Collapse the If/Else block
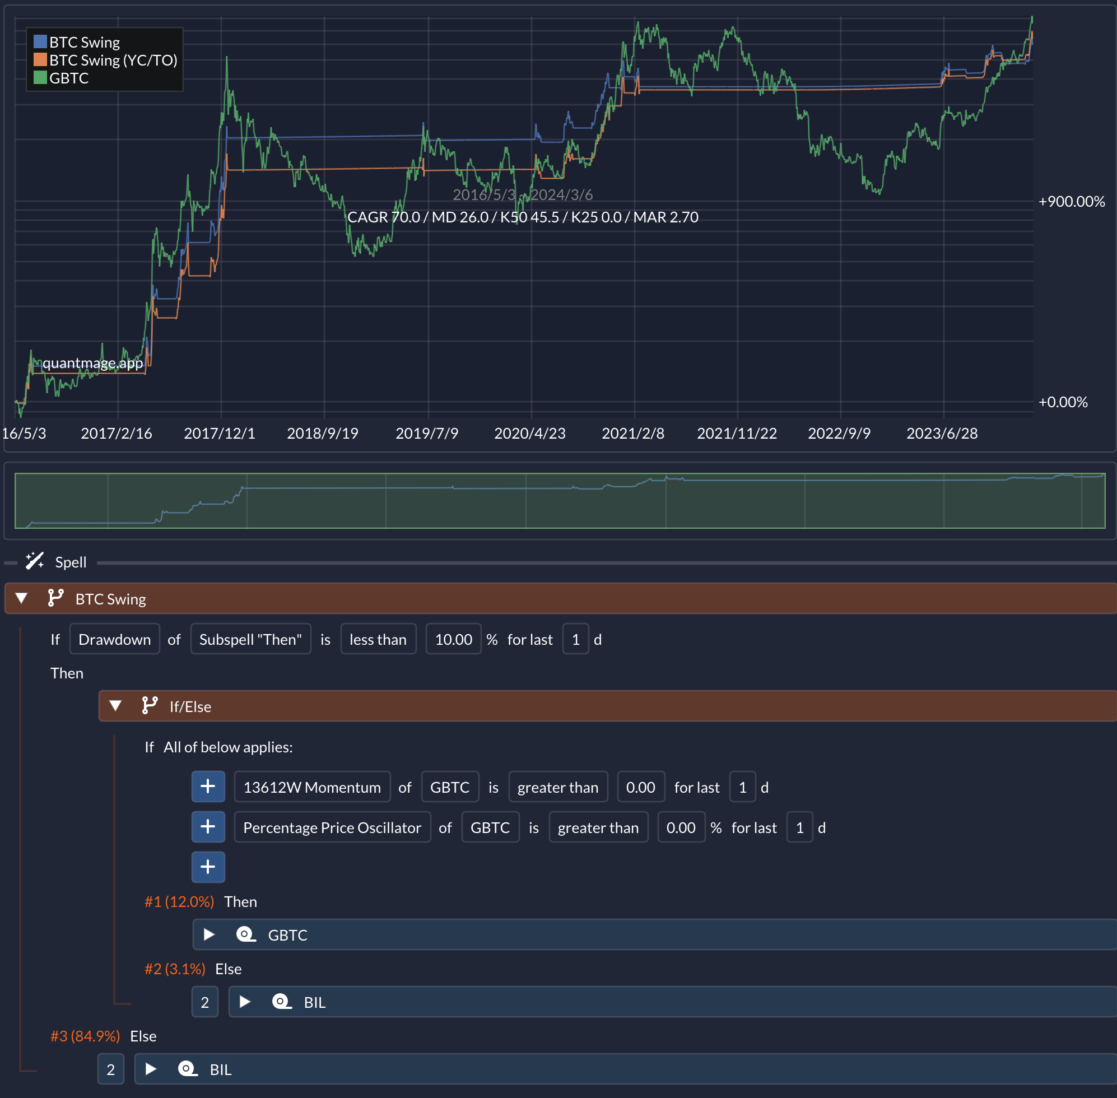 click(115, 705)
